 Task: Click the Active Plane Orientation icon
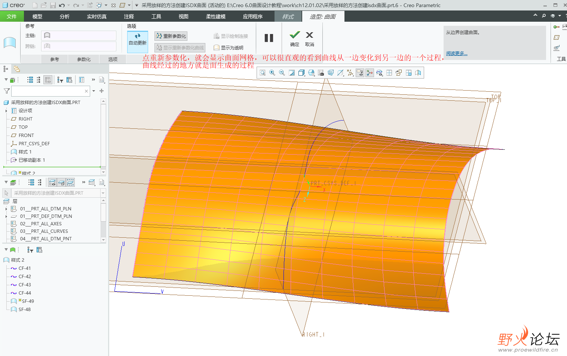399,73
